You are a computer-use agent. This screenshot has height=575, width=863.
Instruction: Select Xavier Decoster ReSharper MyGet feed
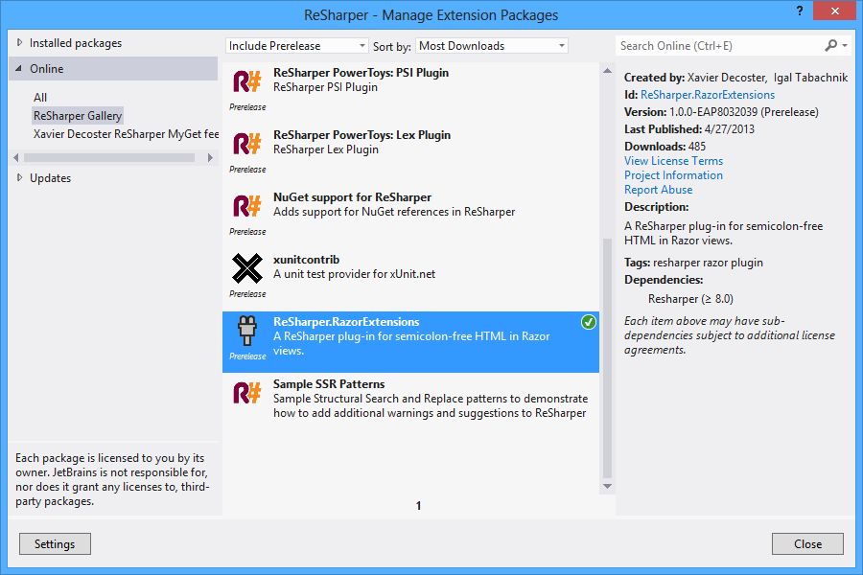click(126, 134)
